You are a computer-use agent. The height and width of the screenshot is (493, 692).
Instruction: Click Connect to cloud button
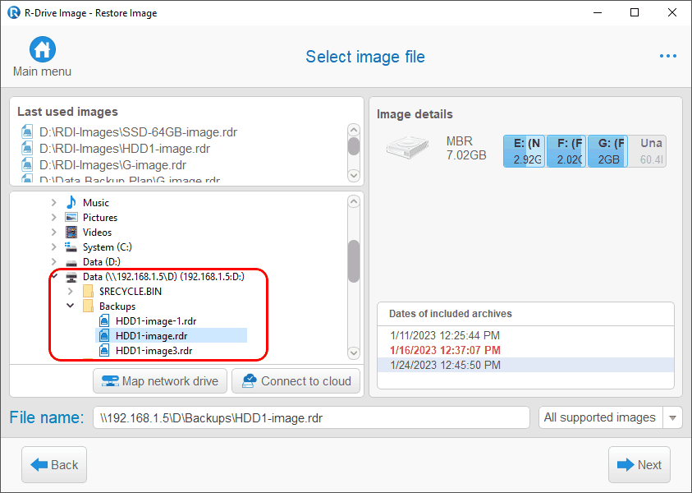[x=296, y=380]
